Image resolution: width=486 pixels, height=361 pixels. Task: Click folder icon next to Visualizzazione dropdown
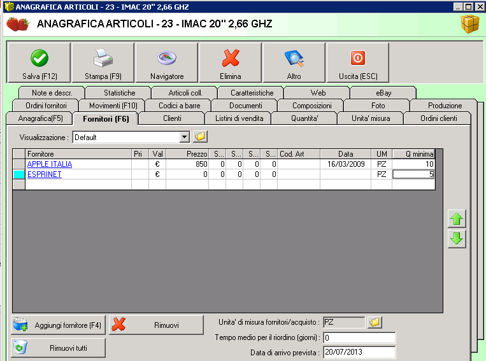200,136
